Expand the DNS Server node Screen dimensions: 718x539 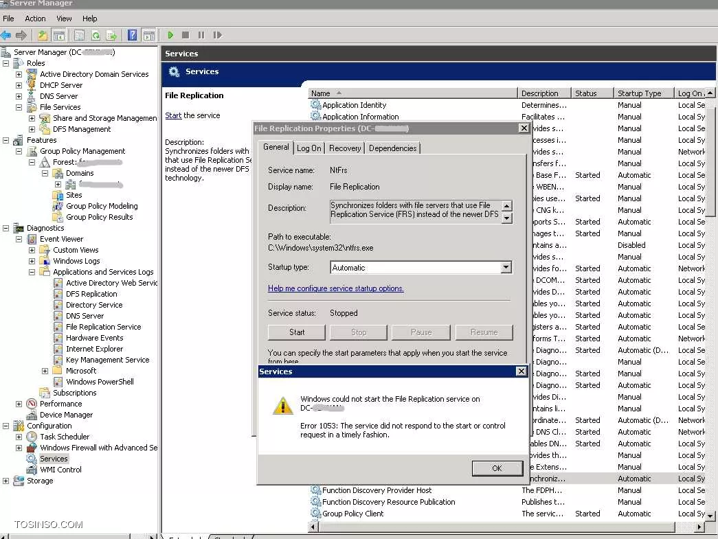tap(19, 96)
